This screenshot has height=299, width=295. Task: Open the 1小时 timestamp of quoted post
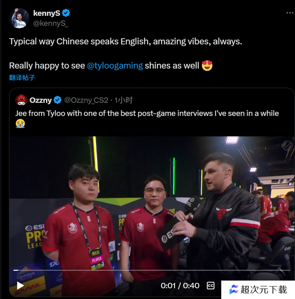[x=124, y=100]
